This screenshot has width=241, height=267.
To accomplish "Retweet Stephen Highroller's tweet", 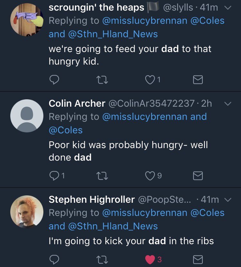I will [102, 259].
